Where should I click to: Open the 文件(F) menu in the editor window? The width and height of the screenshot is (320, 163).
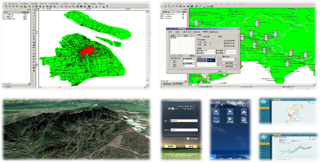[4, 3]
